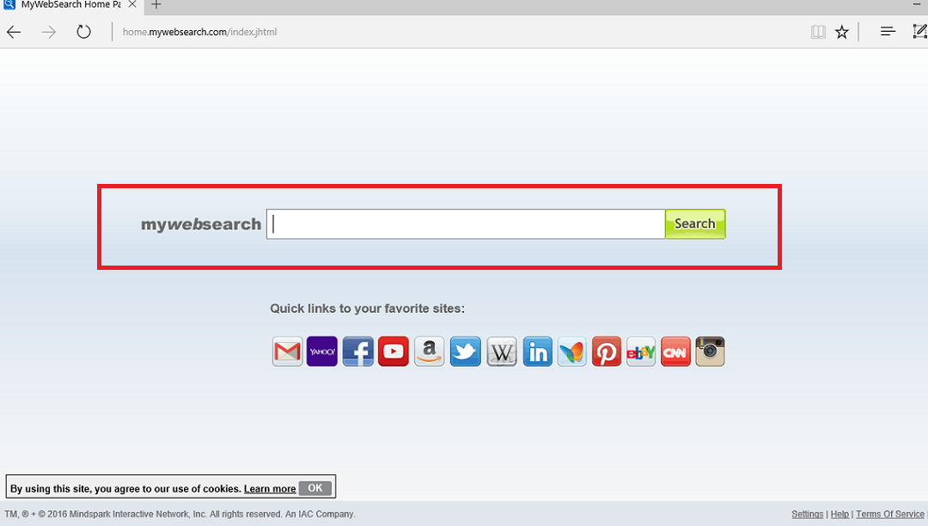Image resolution: width=928 pixels, height=526 pixels.
Task: Click the address bar URL
Action: [x=199, y=32]
